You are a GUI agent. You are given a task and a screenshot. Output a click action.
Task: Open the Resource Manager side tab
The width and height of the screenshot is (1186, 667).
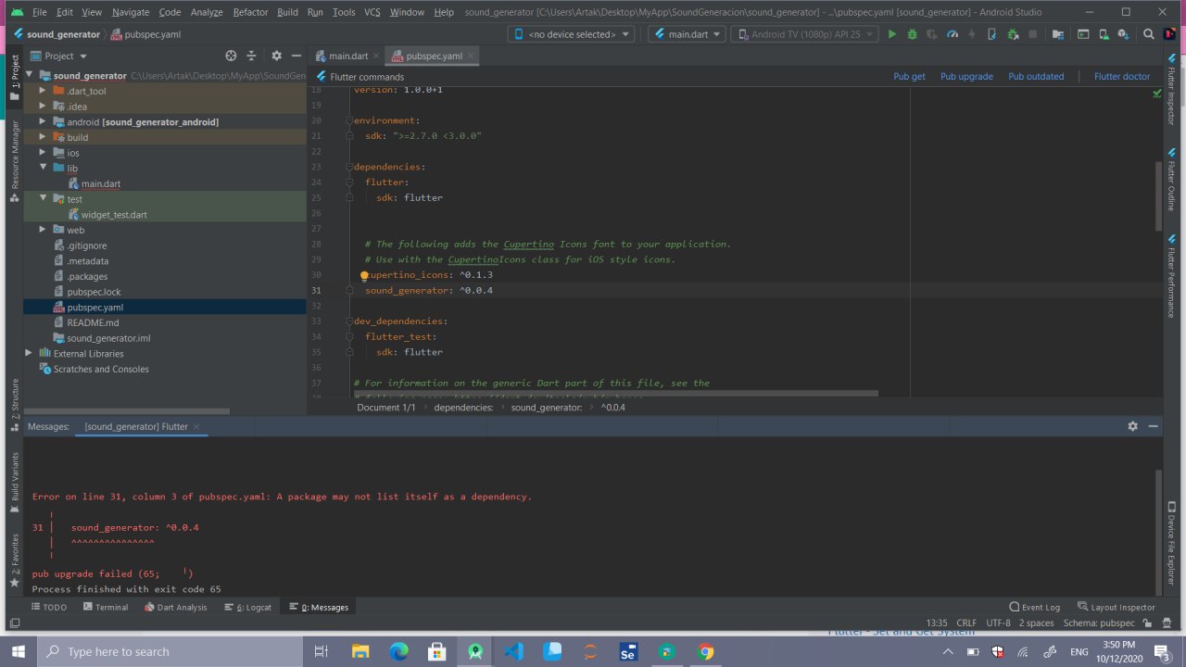(x=14, y=161)
